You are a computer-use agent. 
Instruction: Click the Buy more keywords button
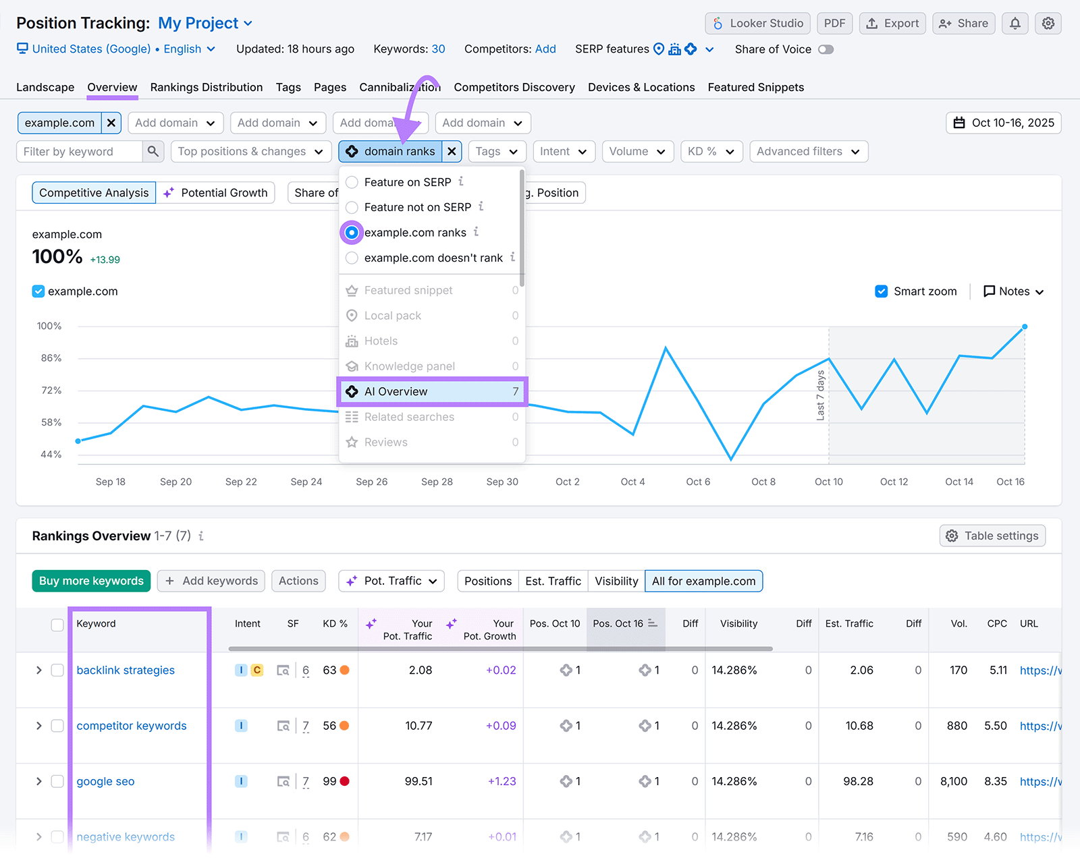pyautogui.click(x=90, y=581)
